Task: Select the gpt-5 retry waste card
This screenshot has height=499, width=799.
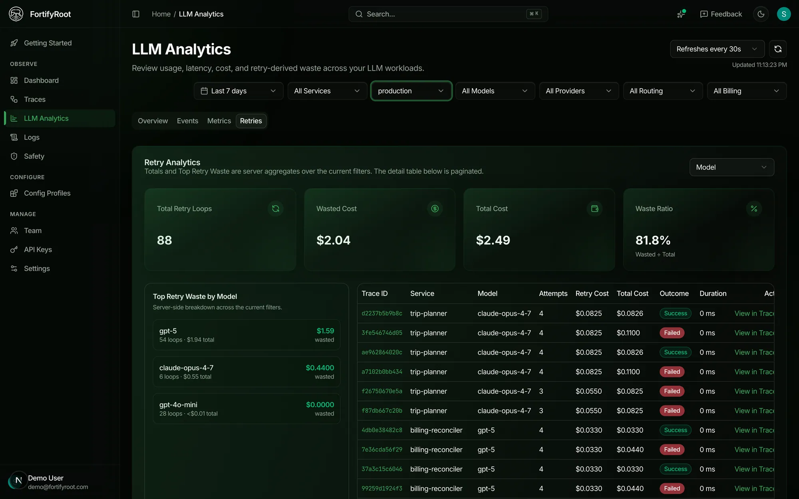Action: (x=246, y=335)
